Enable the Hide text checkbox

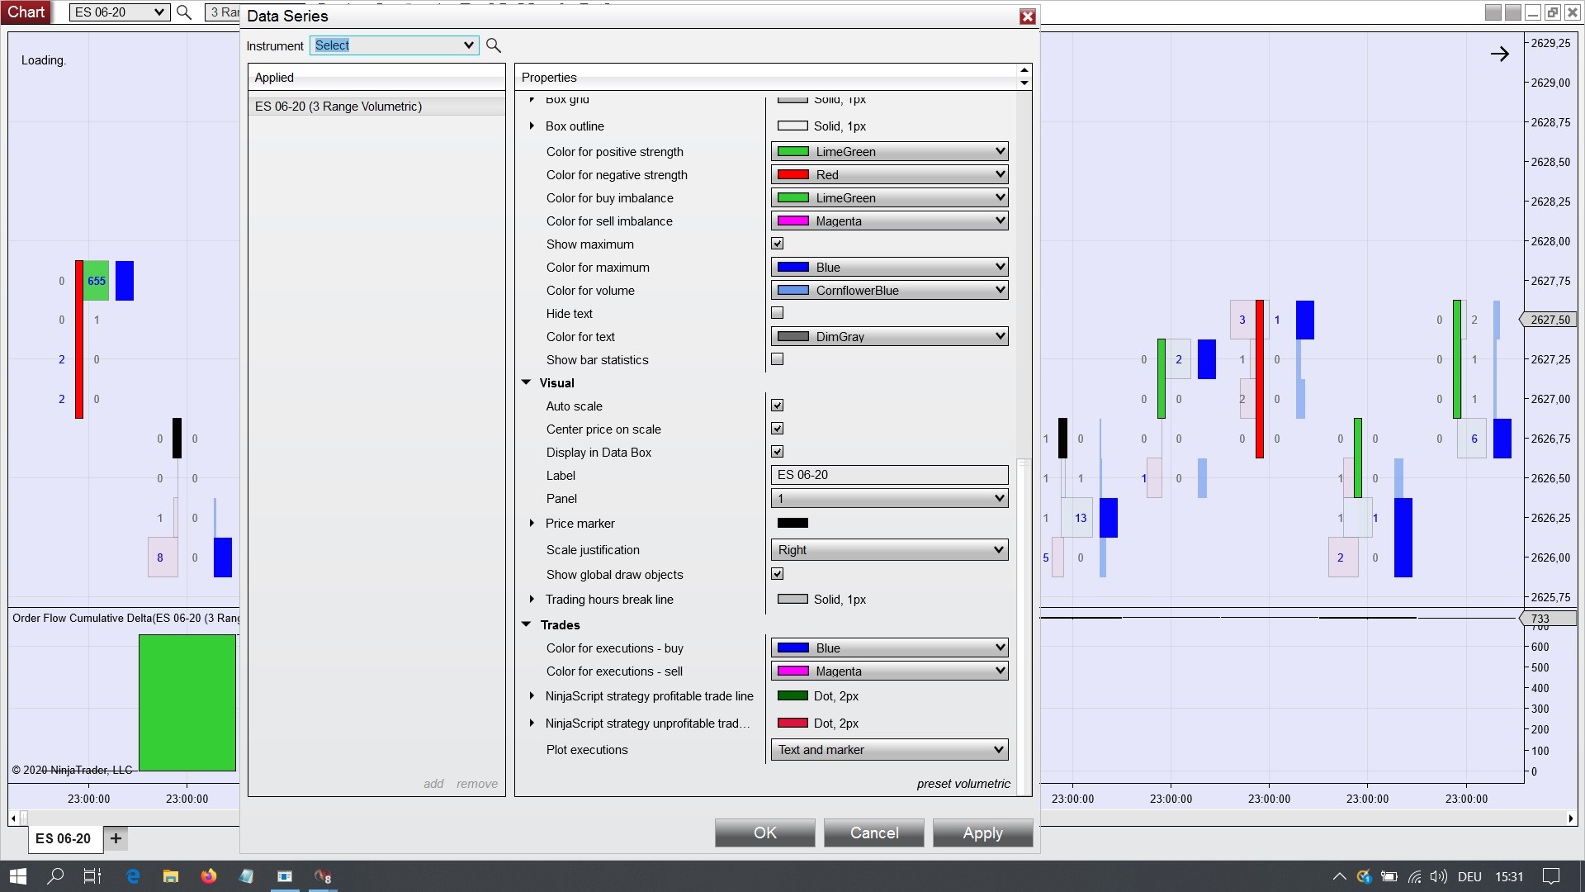[777, 313]
